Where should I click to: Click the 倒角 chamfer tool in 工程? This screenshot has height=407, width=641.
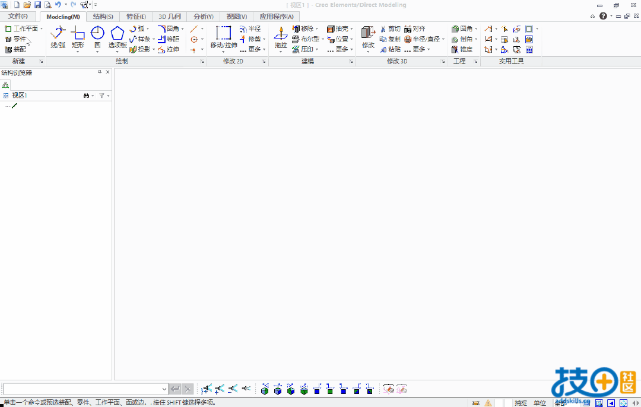[462, 39]
